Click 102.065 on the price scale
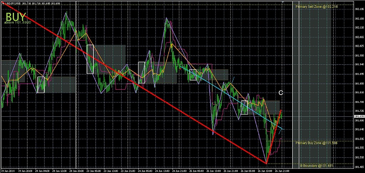This screenshot has height=173, width=365. (x=359, y=37)
